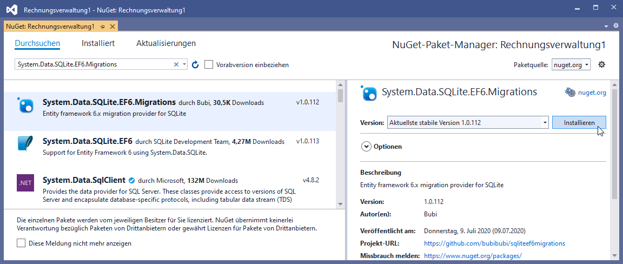Select System.Data.SqlClient package title
623x264 pixels.
[x=84, y=180]
